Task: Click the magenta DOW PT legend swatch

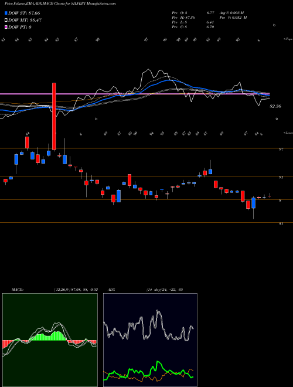Action: click(x=6, y=27)
